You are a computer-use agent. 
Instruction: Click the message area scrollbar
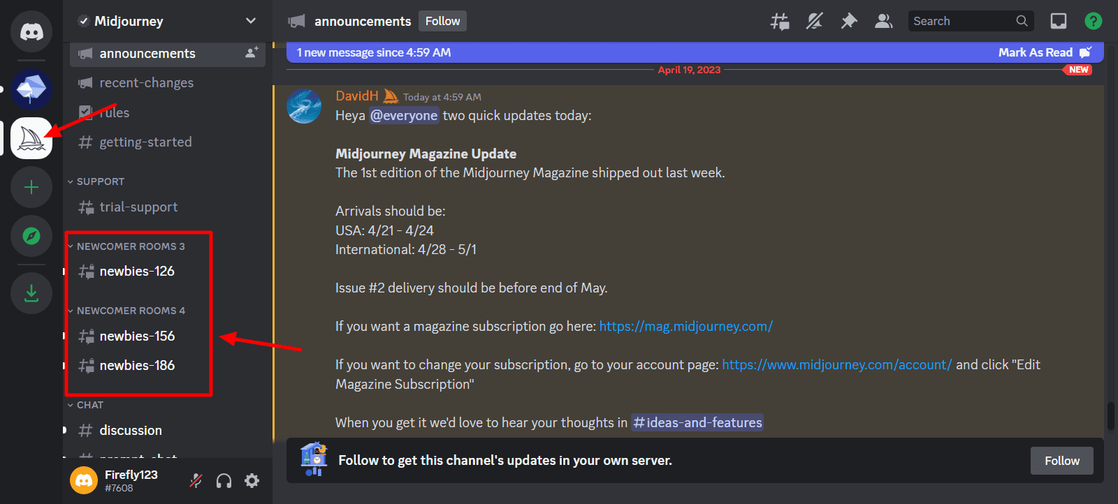(1110, 416)
